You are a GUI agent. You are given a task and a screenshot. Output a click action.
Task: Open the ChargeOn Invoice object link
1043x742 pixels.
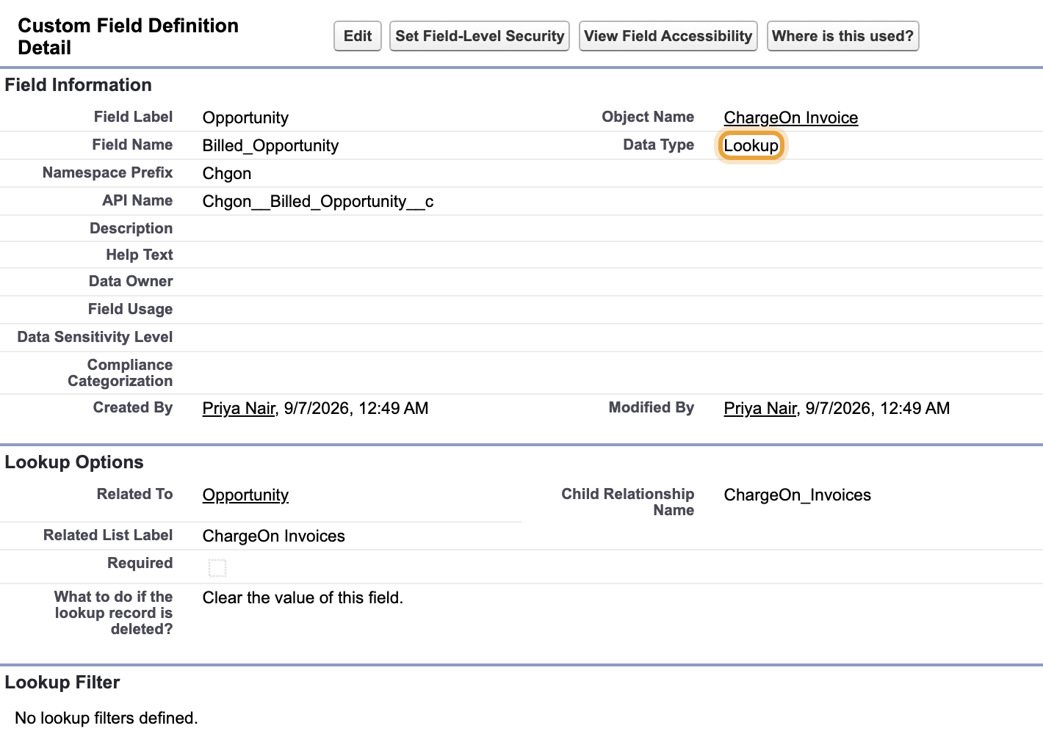tap(791, 117)
